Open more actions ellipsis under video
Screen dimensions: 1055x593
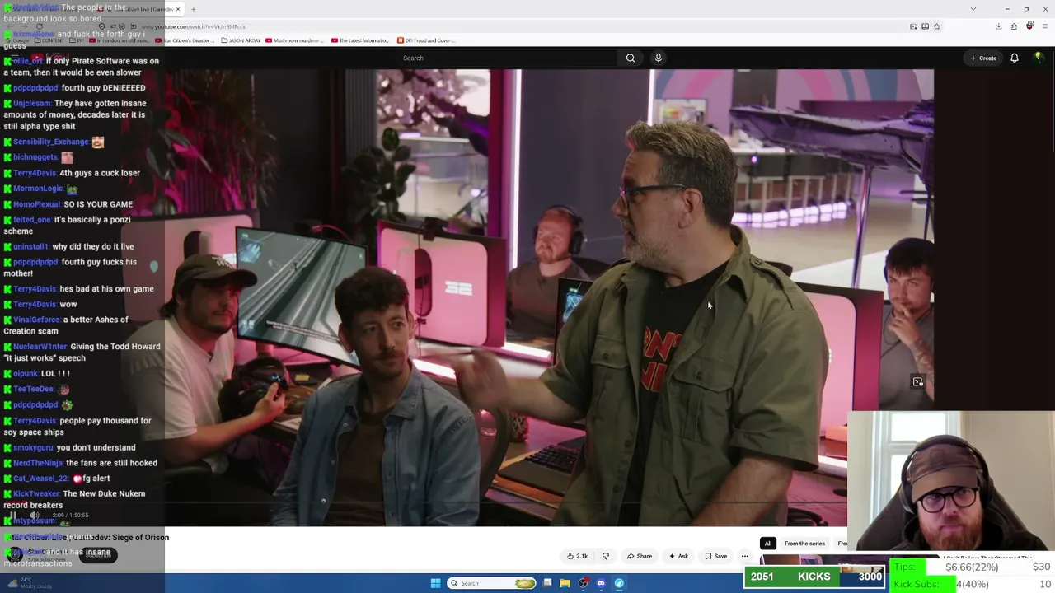pyautogui.click(x=745, y=556)
